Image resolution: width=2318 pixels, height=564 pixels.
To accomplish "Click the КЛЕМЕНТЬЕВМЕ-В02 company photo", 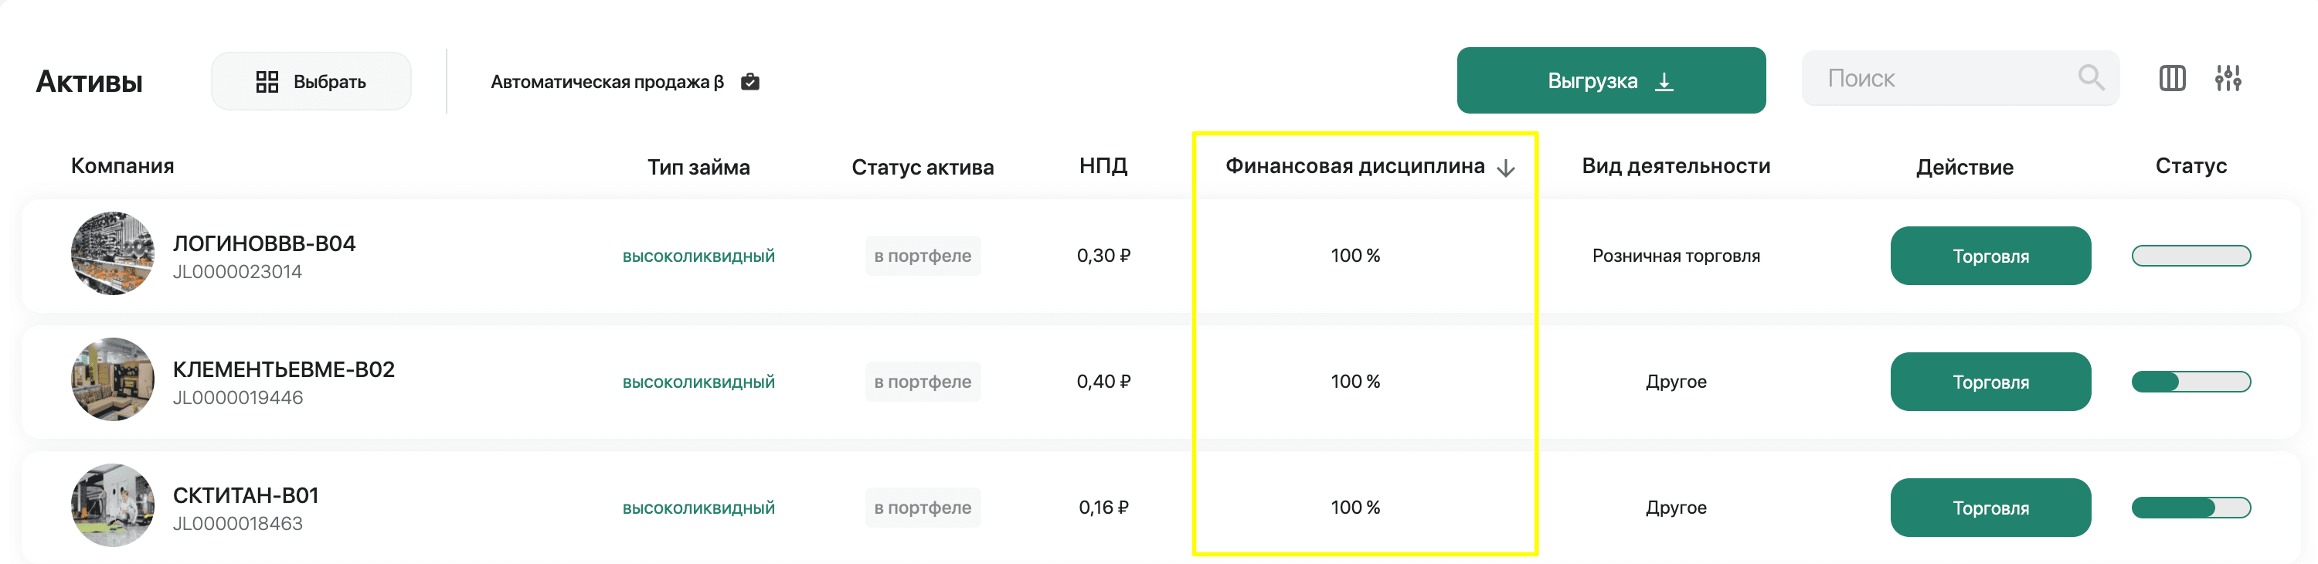I will [x=113, y=379].
